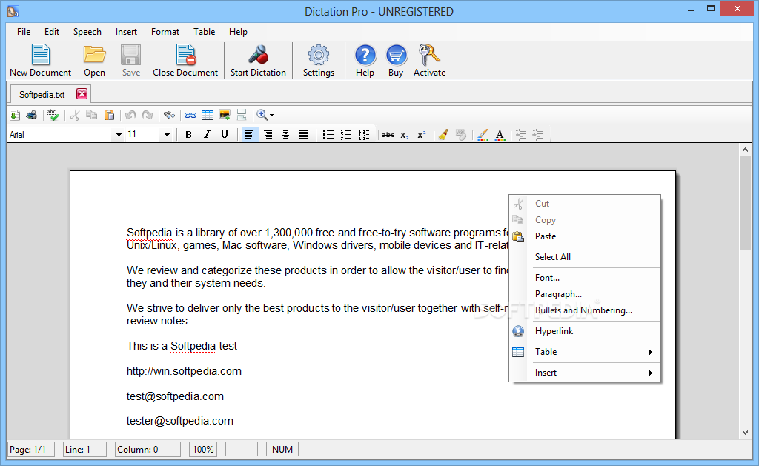The image size is (759, 466).
Task: Click the vertical scrollbar down arrow
Action: 745,433
